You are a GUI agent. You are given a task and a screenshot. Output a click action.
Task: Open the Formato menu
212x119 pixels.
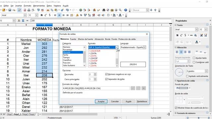(27, 6)
